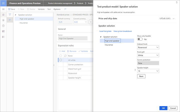Image resolution: width=180 pixels, height=112 pixels.
Task: Click the lines view icon below the filter
Action: coord(10,20)
